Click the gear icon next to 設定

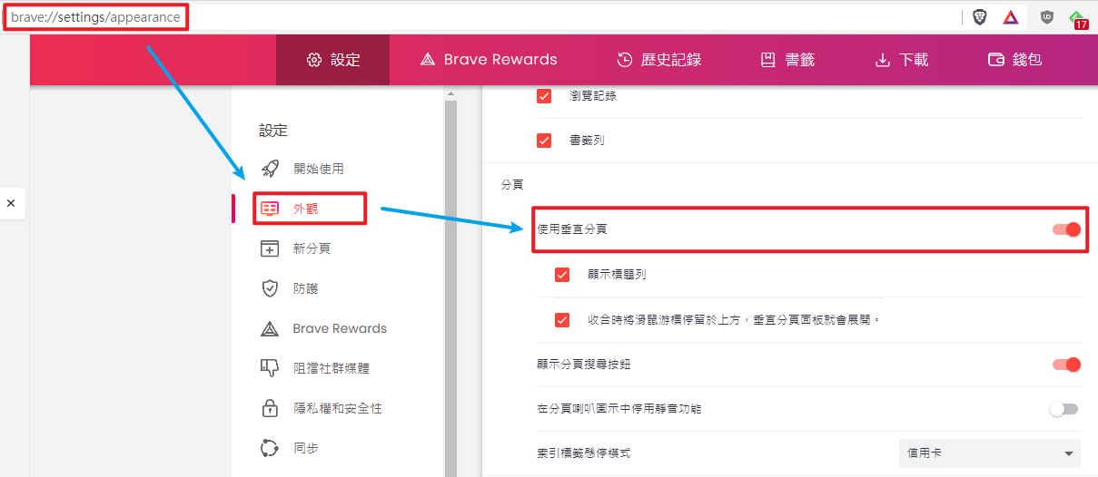[314, 60]
